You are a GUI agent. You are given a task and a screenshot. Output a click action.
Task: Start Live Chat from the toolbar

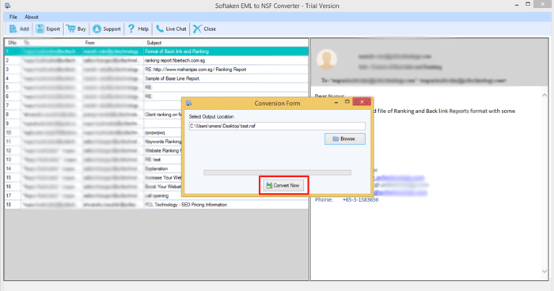172,29
